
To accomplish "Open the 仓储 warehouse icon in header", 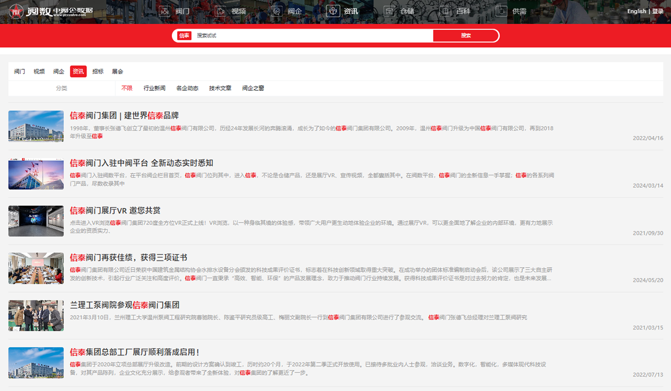I will pyautogui.click(x=389, y=11).
